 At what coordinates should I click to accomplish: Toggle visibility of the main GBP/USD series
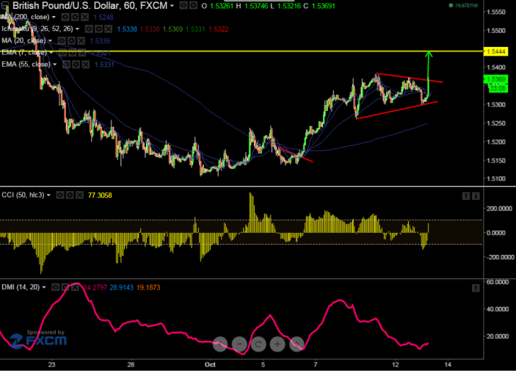pyautogui.click(x=183, y=6)
